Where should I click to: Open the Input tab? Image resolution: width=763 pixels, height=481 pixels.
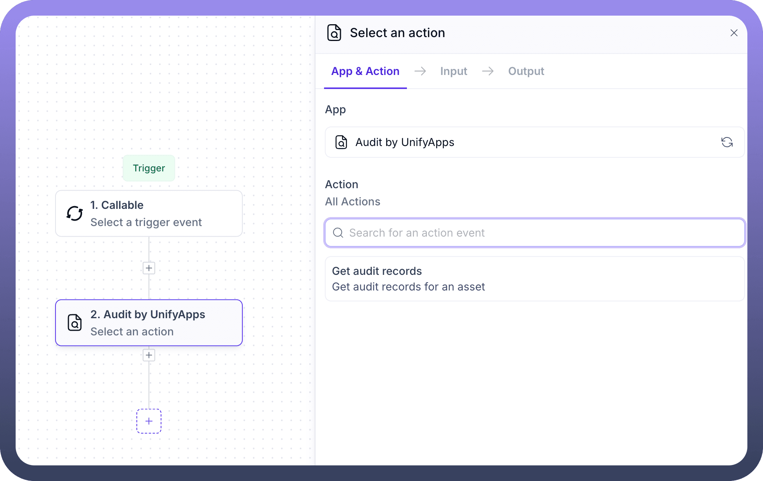point(453,71)
